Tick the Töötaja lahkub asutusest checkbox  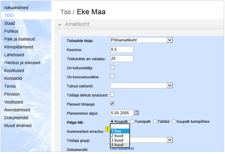(112, 95)
